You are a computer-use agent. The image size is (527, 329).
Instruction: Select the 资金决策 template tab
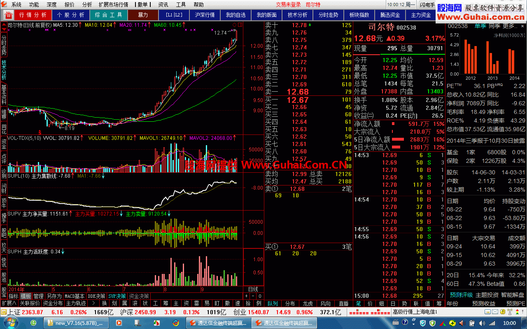[139, 296]
